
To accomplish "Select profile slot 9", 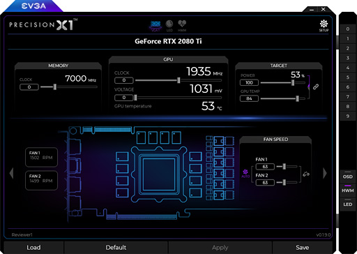I will pyautogui.click(x=348, y=116).
